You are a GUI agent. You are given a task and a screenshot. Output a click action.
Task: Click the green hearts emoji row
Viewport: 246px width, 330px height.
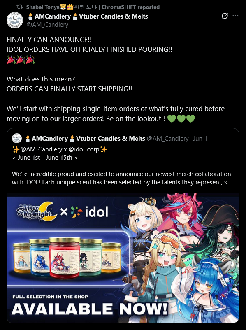(181, 119)
